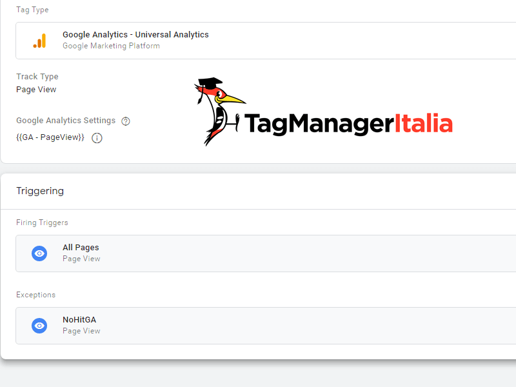This screenshot has width=516, height=387.
Task: Click the Page View track type value
Action: [36, 90]
